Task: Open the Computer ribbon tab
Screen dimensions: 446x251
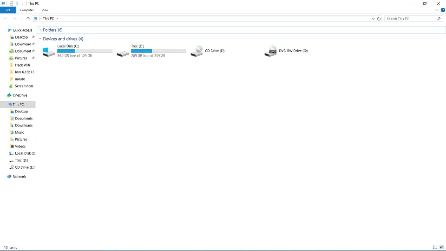Action: coord(26,10)
